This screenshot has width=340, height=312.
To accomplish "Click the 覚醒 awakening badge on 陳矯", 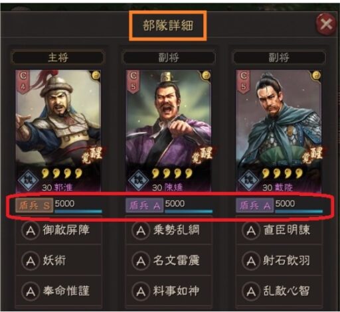I will point(202,155).
